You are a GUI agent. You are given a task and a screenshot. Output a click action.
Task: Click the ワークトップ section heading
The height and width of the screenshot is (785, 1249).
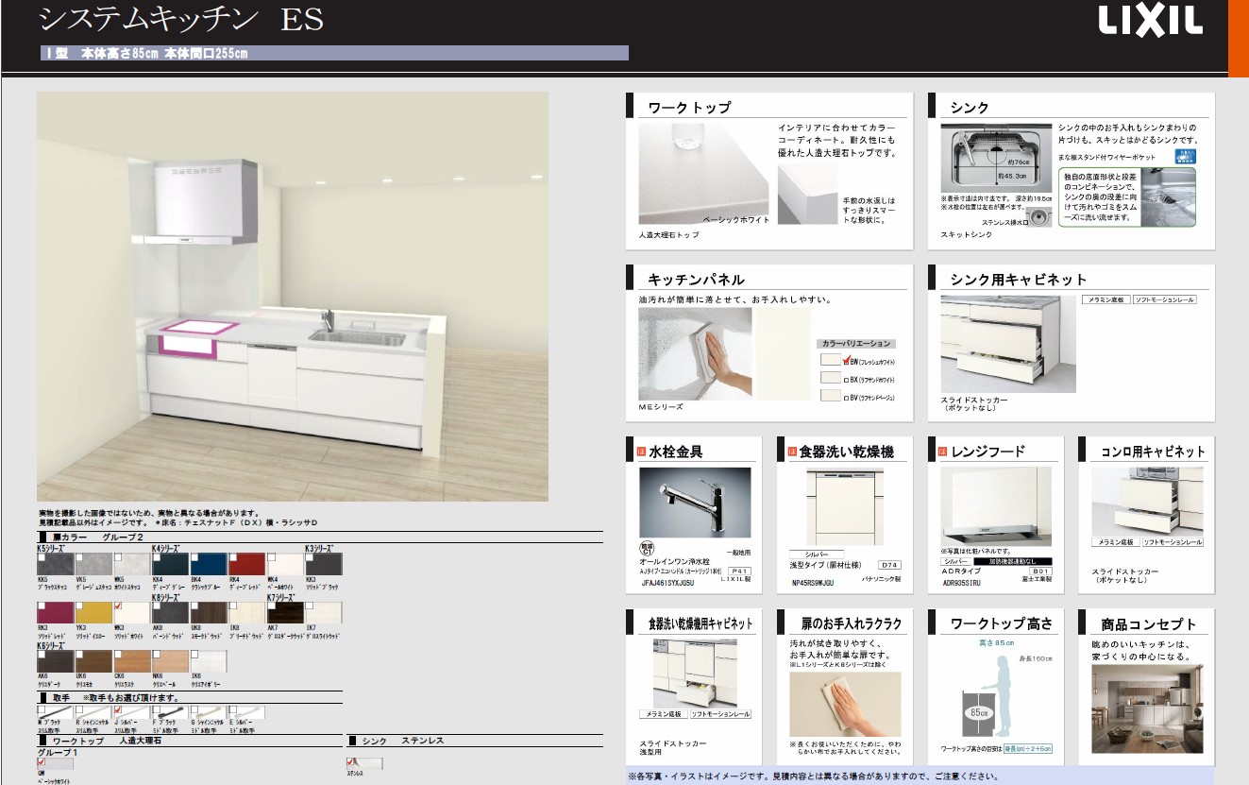[689, 108]
